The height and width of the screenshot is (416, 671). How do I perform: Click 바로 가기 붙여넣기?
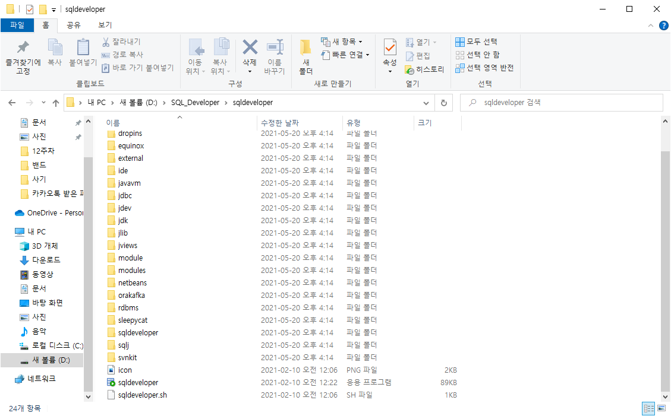pyautogui.click(x=138, y=68)
